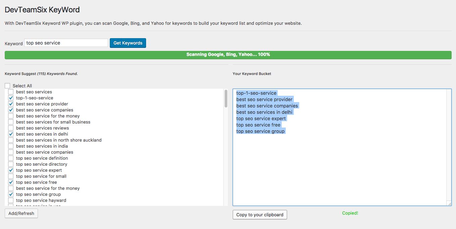Viewport: 456px width, 229px height.
Task: Click the scanning progress bar
Action: [228, 55]
